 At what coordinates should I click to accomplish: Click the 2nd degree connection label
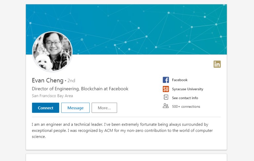pyautogui.click(x=71, y=81)
